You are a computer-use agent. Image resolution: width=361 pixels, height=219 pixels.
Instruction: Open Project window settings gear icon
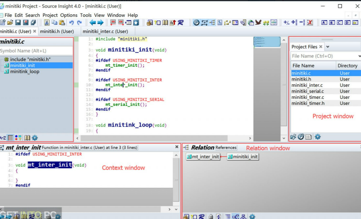(x=317, y=137)
